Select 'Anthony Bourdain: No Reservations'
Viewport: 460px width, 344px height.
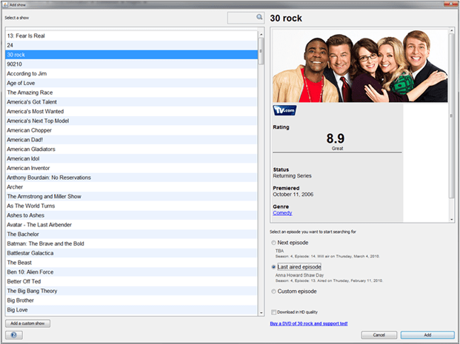pyautogui.click(x=131, y=178)
